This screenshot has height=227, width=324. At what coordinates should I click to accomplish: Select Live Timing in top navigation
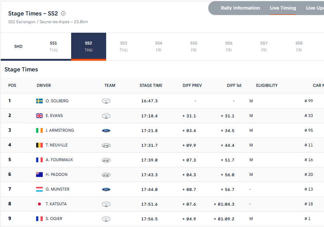tap(283, 8)
